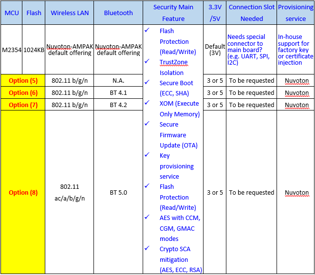This screenshot has height=275, width=315.
Task: Click the N.A. Bluetooth cell
Action: coord(118,80)
